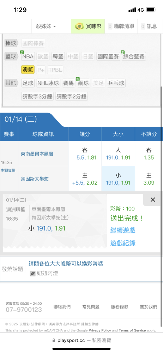The height and width of the screenshot is (353, 163).
Task: Select 足球 category tag
Action: [28, 83]
